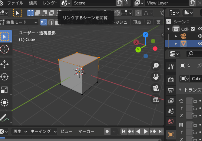Pin the properties context with pin icon

pyautogui.click(x=199, y=66)
